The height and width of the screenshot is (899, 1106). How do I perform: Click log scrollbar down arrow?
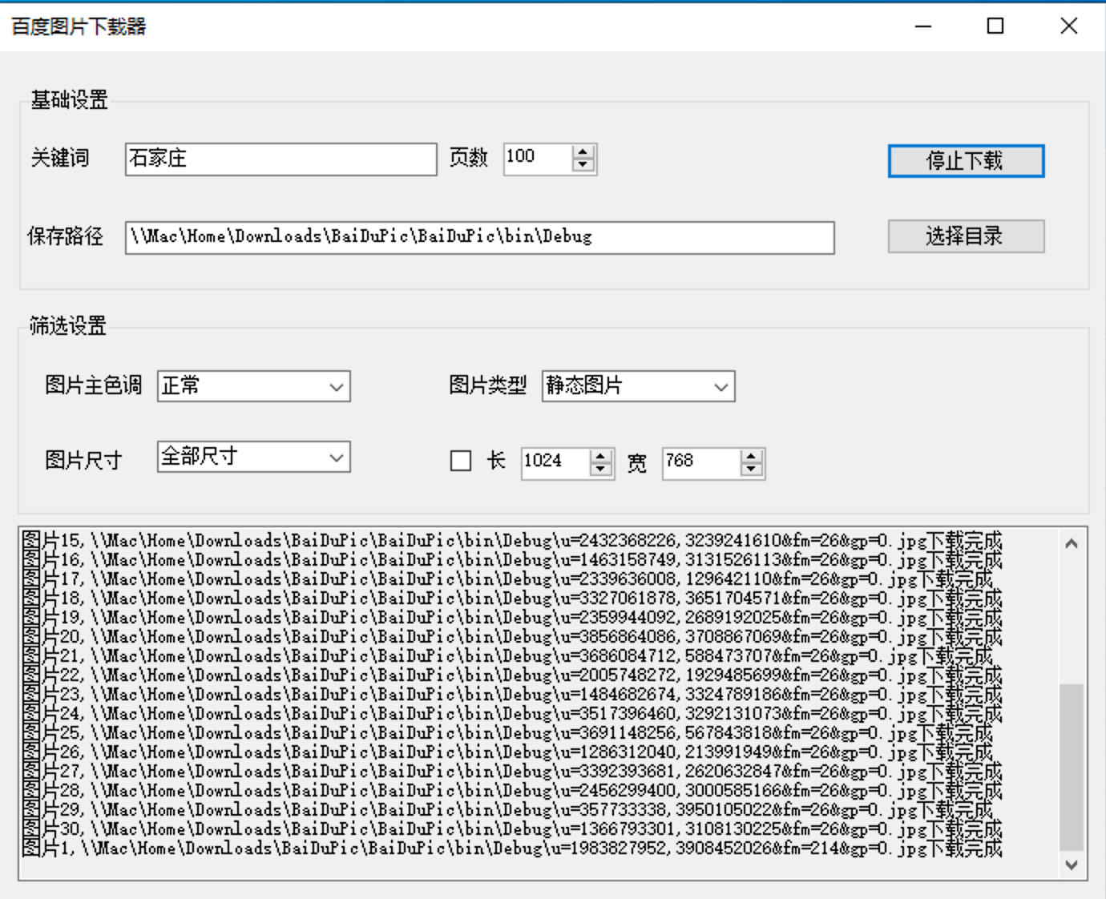[1072, 865]
